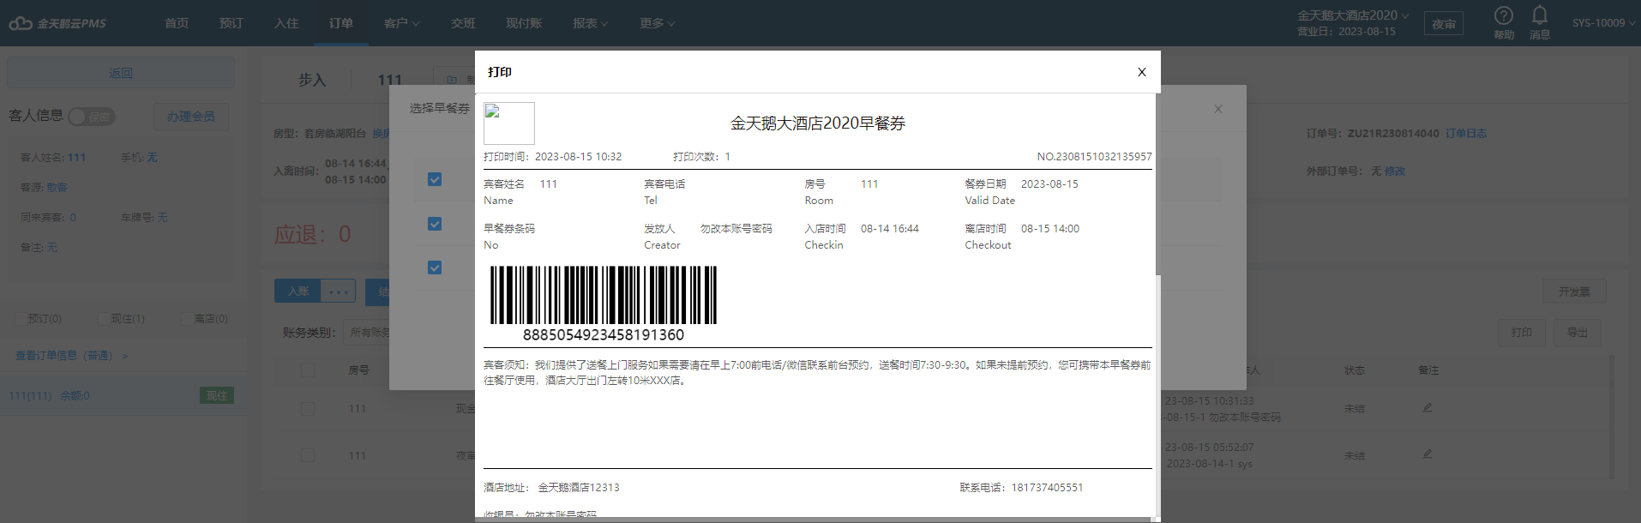Viewport: 1641px width, 523px height.
Task: Click the 同来宾客 0 link
Action: (x=73, y=218)
